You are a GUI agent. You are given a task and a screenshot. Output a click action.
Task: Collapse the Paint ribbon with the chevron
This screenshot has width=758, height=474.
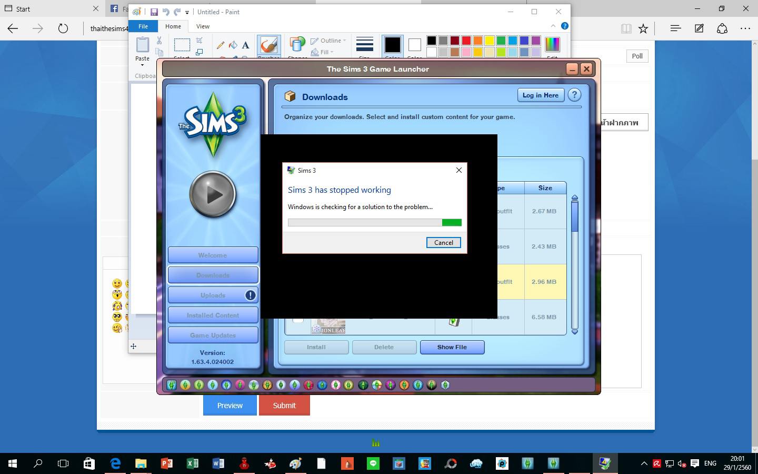[553, 26]
